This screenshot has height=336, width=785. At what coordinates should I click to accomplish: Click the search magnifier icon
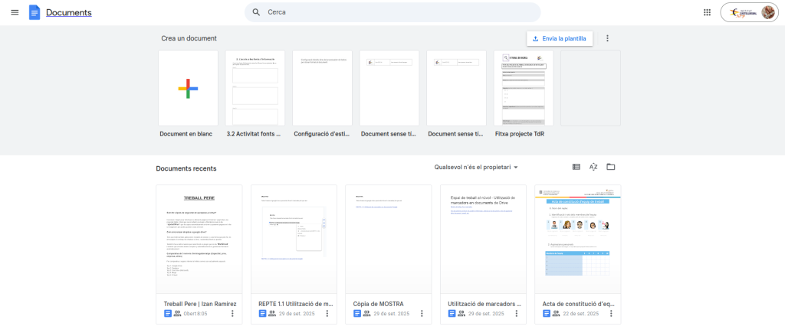256,12
